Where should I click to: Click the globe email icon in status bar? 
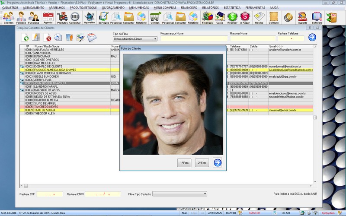point(302,213)
